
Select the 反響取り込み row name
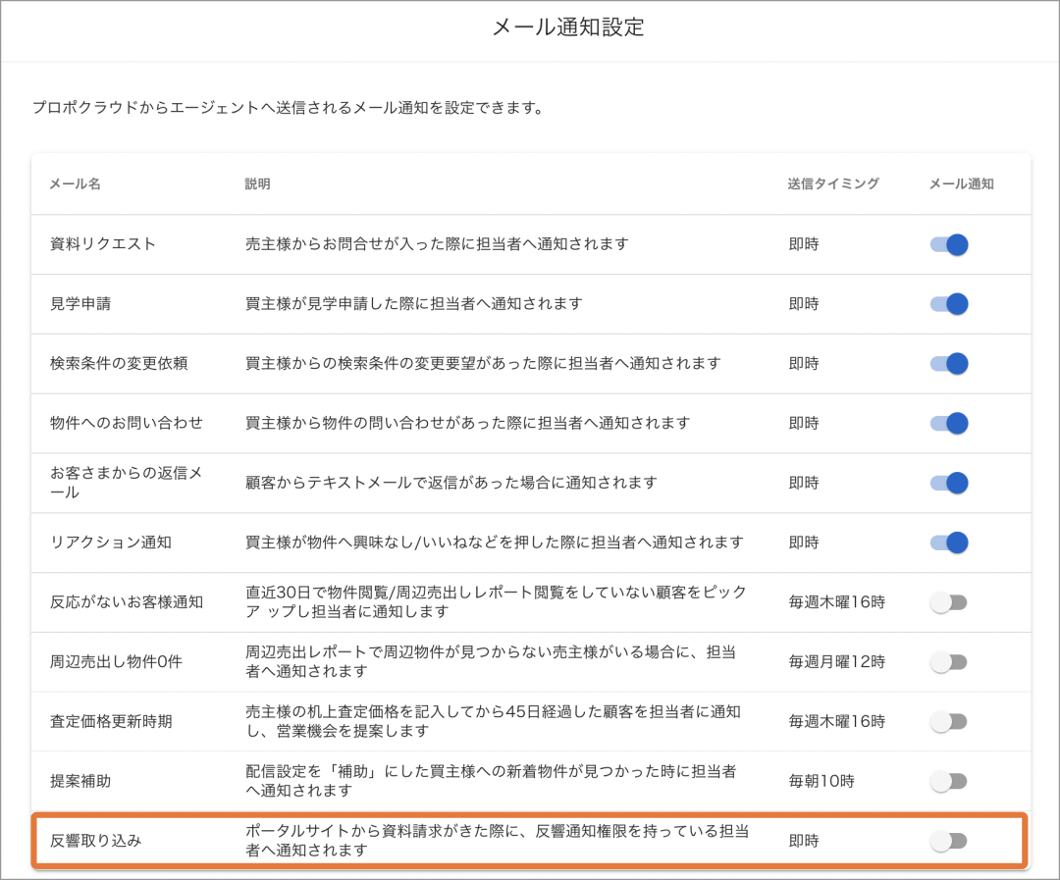[x=96, y=840]
